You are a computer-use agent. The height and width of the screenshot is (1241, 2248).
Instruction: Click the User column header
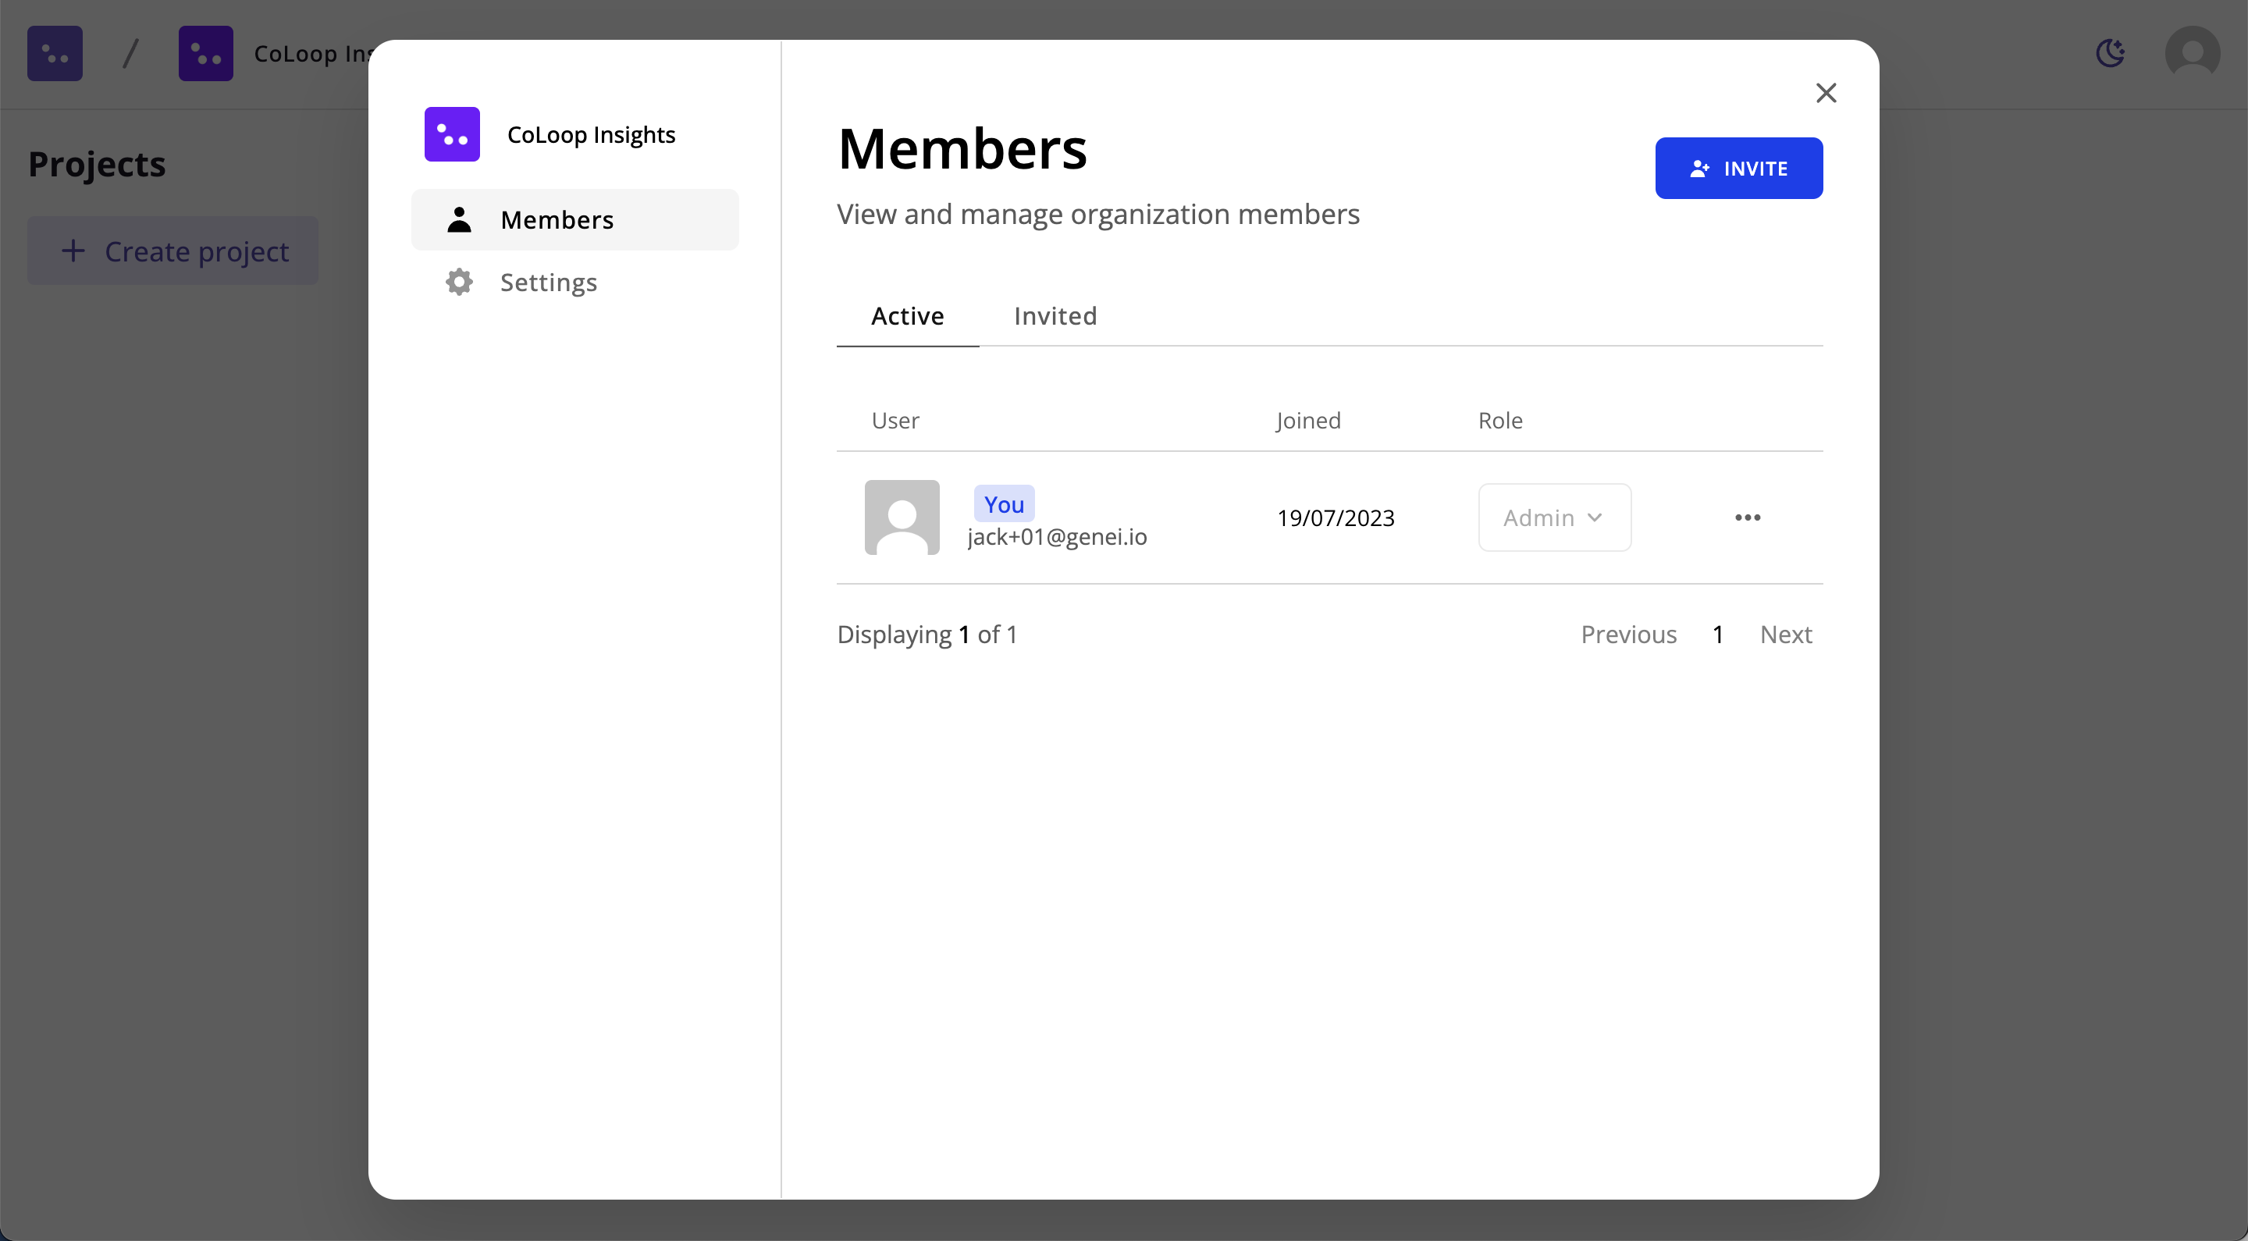click(895, 421)
